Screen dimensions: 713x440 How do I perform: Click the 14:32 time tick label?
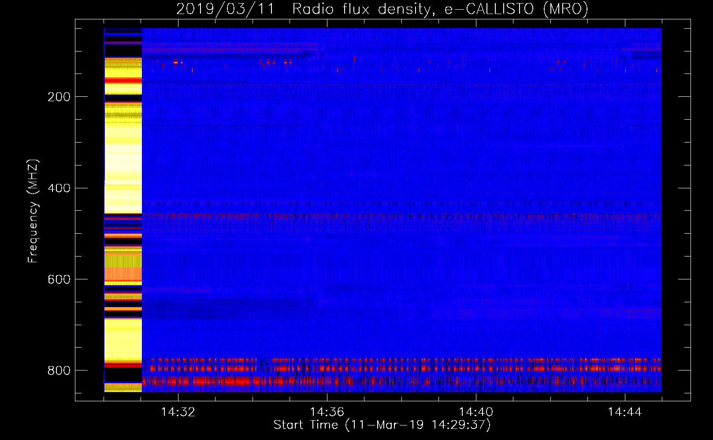[178, 412]
